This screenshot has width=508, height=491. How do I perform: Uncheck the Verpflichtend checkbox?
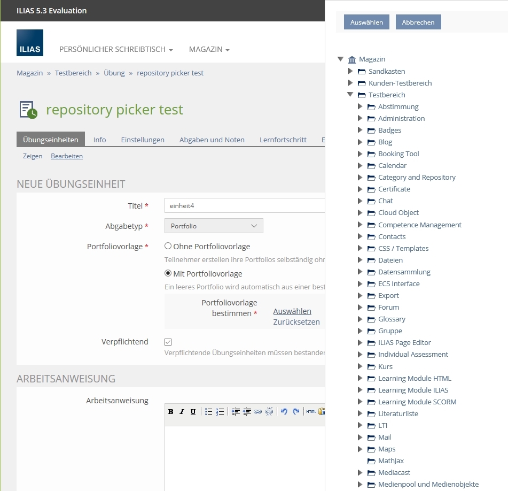(x=168, y=342)
